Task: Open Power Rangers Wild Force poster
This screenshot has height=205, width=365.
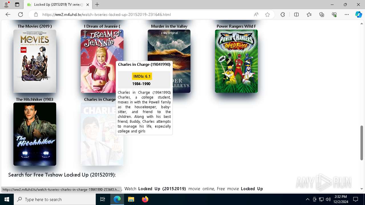Action: click(x=236, y=61)
